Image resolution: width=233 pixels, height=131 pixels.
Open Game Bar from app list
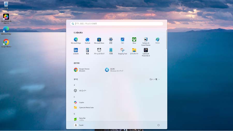click(x=80, y=119)
